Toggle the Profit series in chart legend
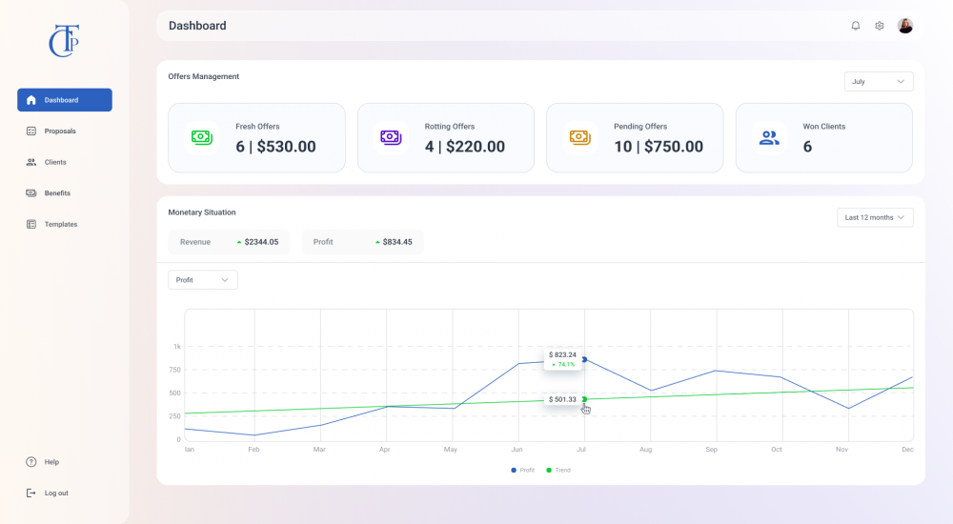The image size is (953, 524). [523, 470]
